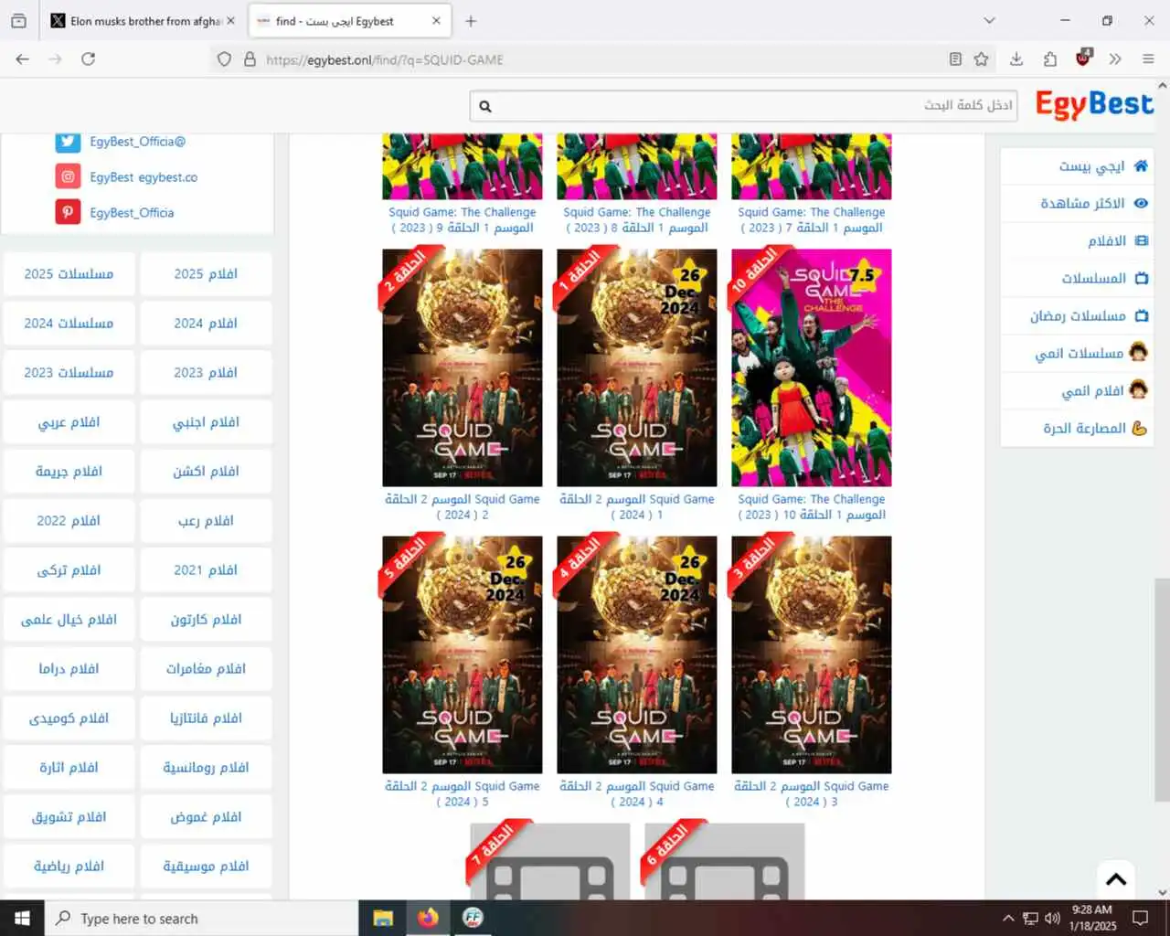Click the افلام 2024 button
Viewport: 1170px width, 936px height.
(x=206, y=323)
